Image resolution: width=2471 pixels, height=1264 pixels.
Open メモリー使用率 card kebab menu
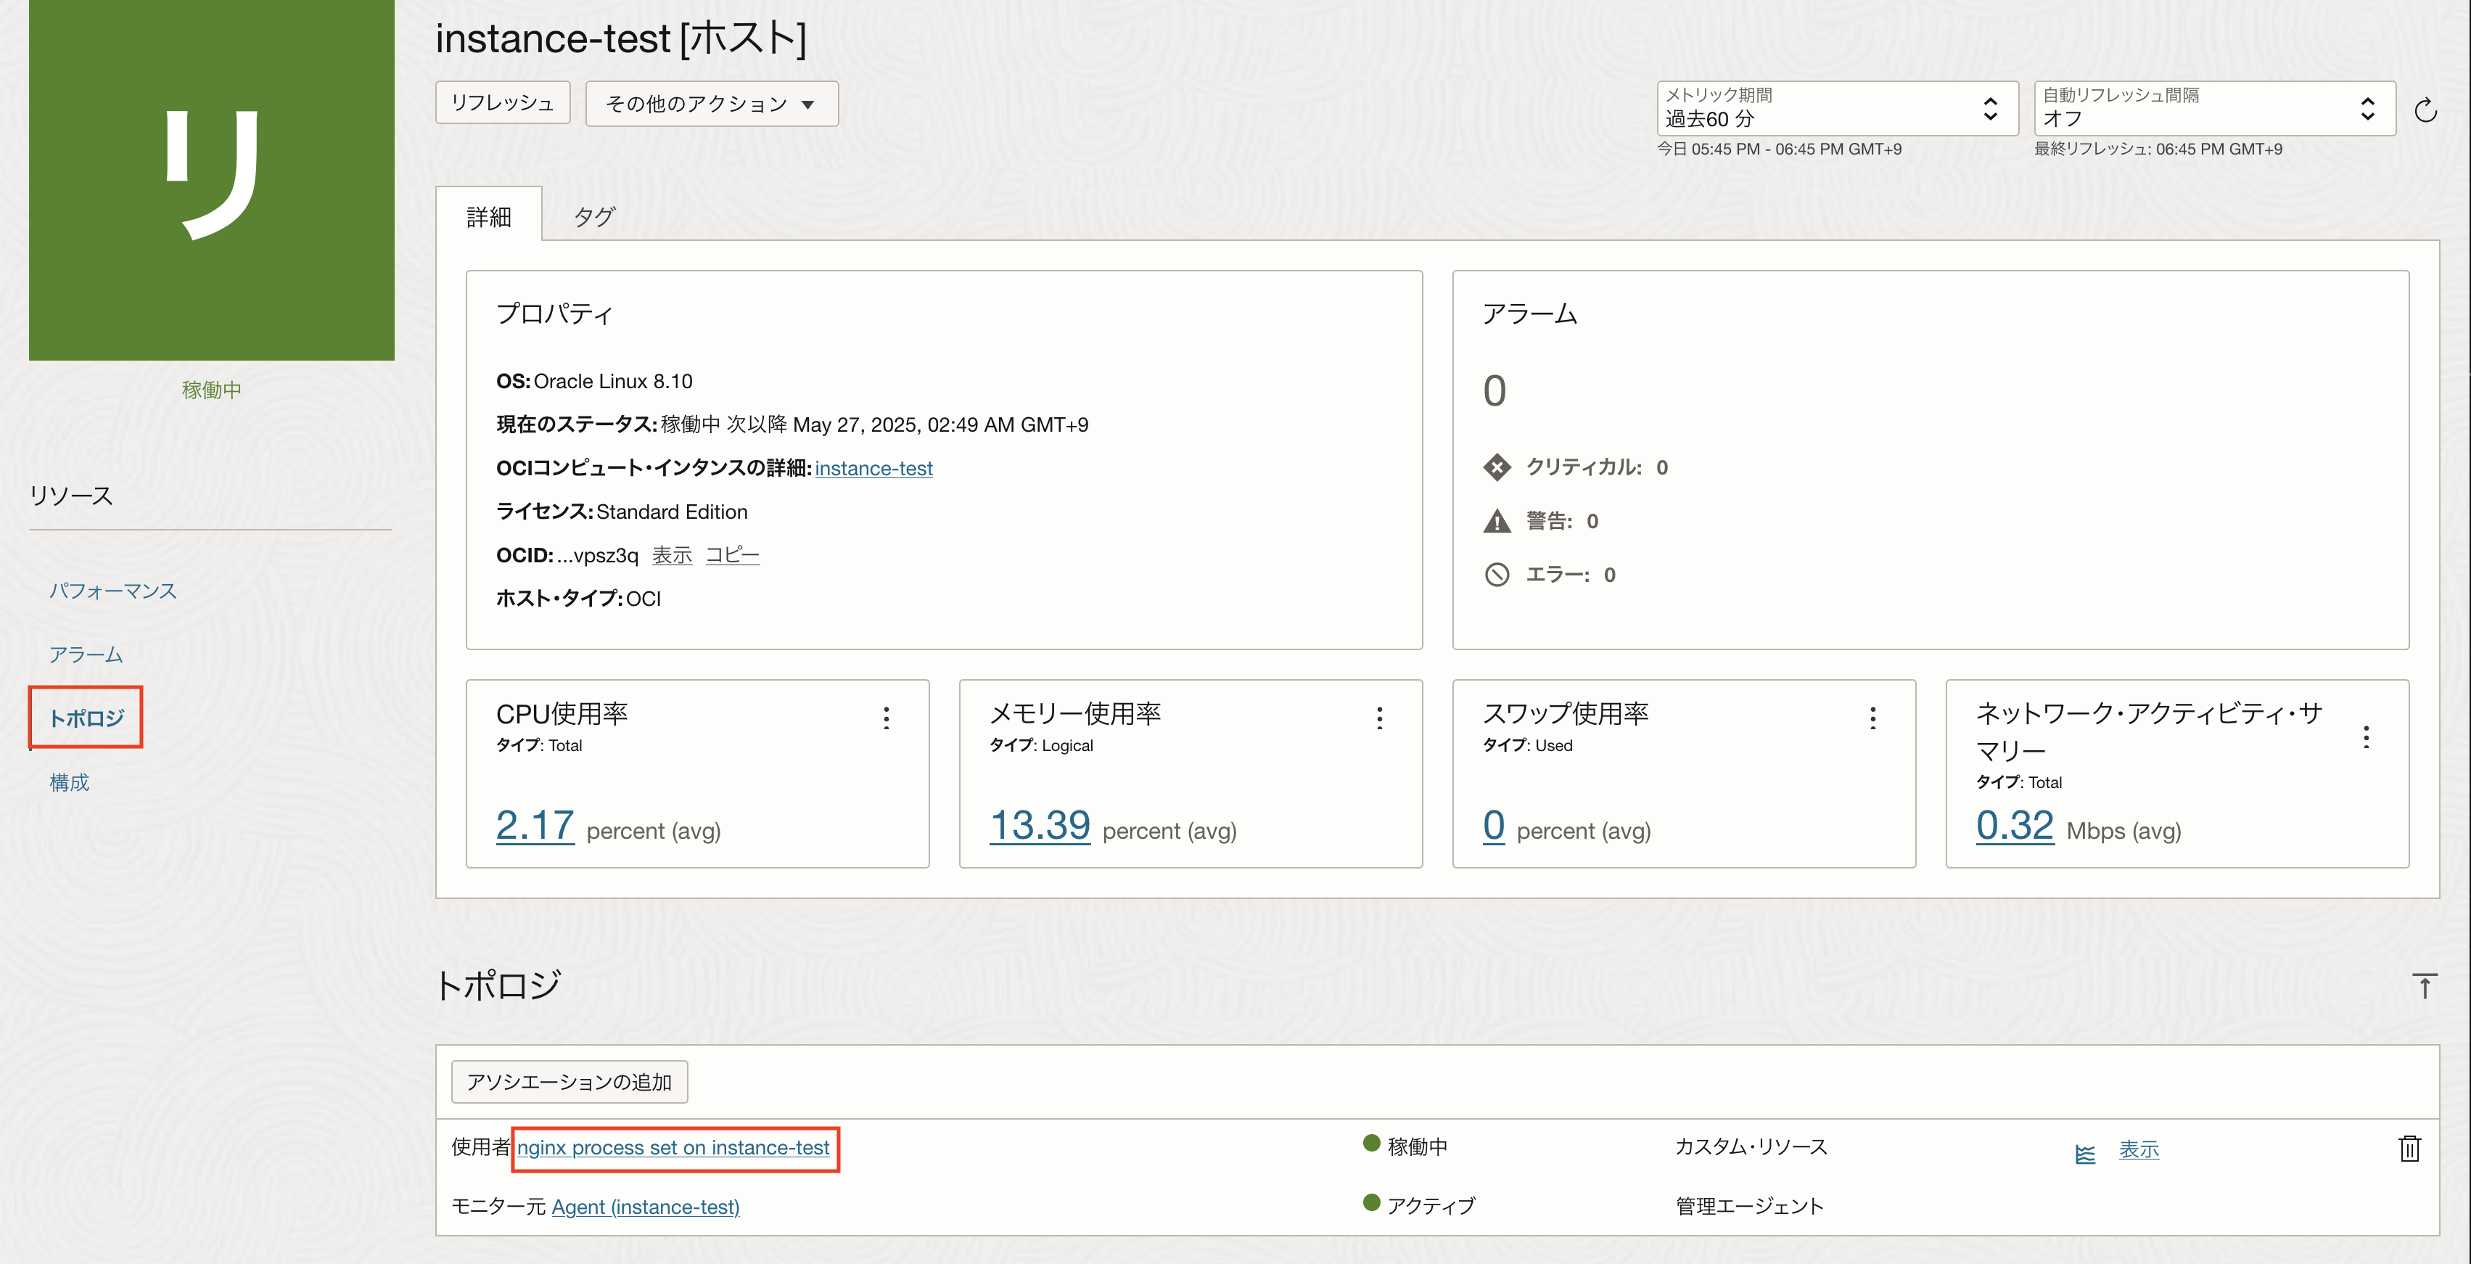(x=1379, y=718)
